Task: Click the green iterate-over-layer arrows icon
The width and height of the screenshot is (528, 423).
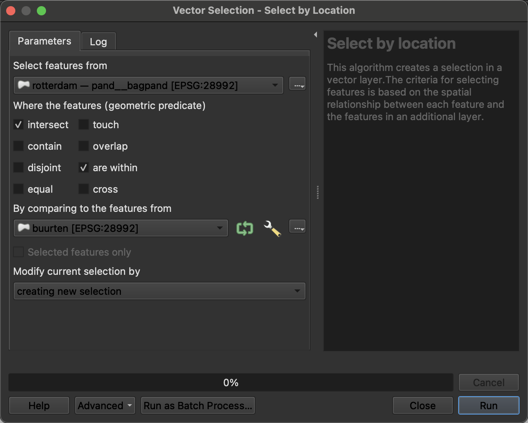Action: pos(245,228)
